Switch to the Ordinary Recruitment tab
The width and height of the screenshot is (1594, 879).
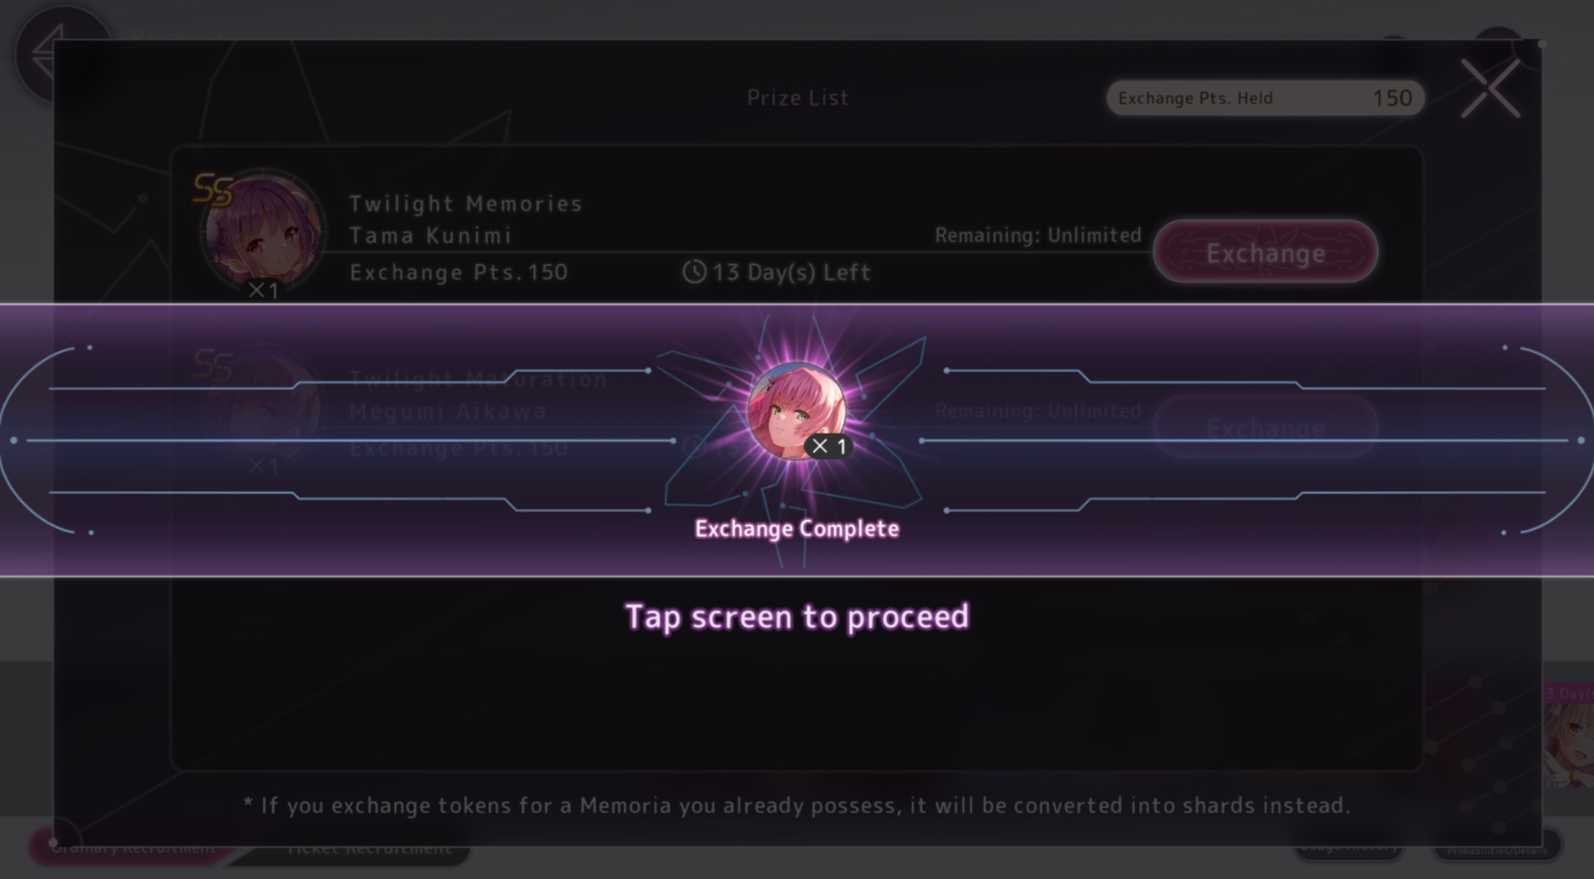coord(133,847)
